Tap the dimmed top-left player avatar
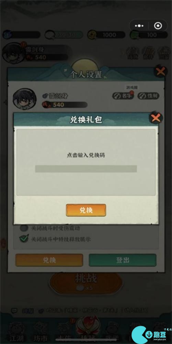172x344 pixels. [13, 53]
